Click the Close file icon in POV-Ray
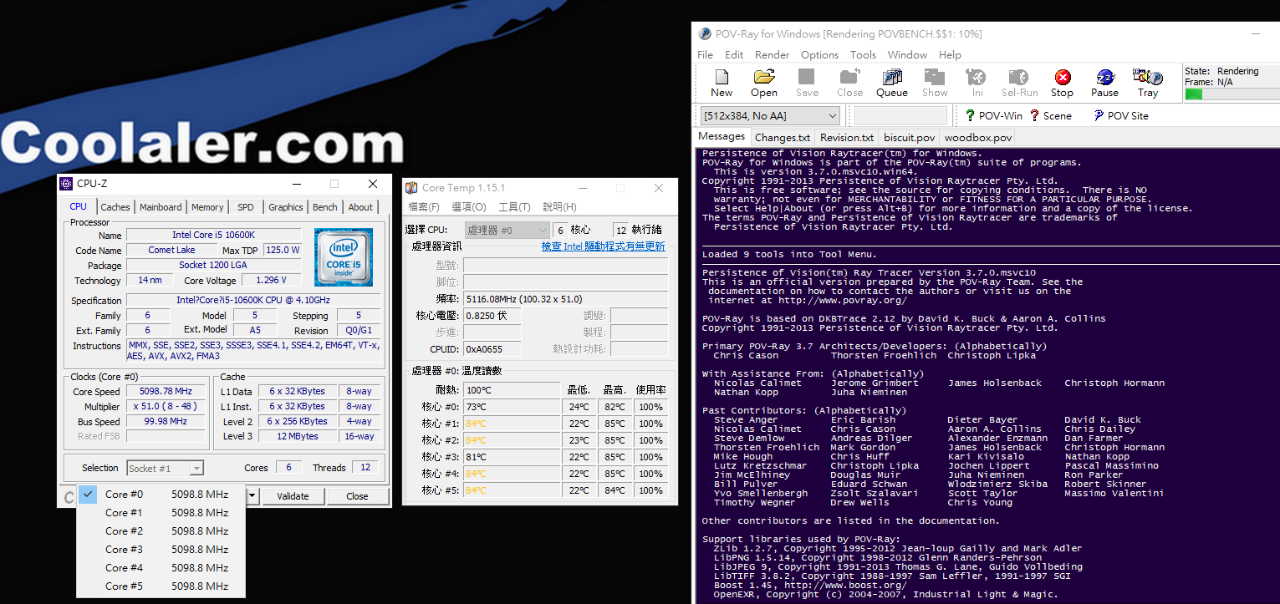Image resolution: width=1280 pixels, height=604 pixels. (849, 78)
